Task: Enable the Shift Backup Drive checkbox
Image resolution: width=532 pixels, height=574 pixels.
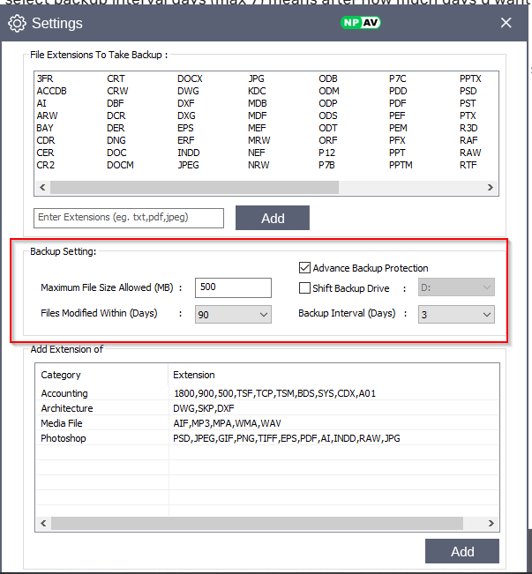Action: pyautogui.click(x=305, y=288)
